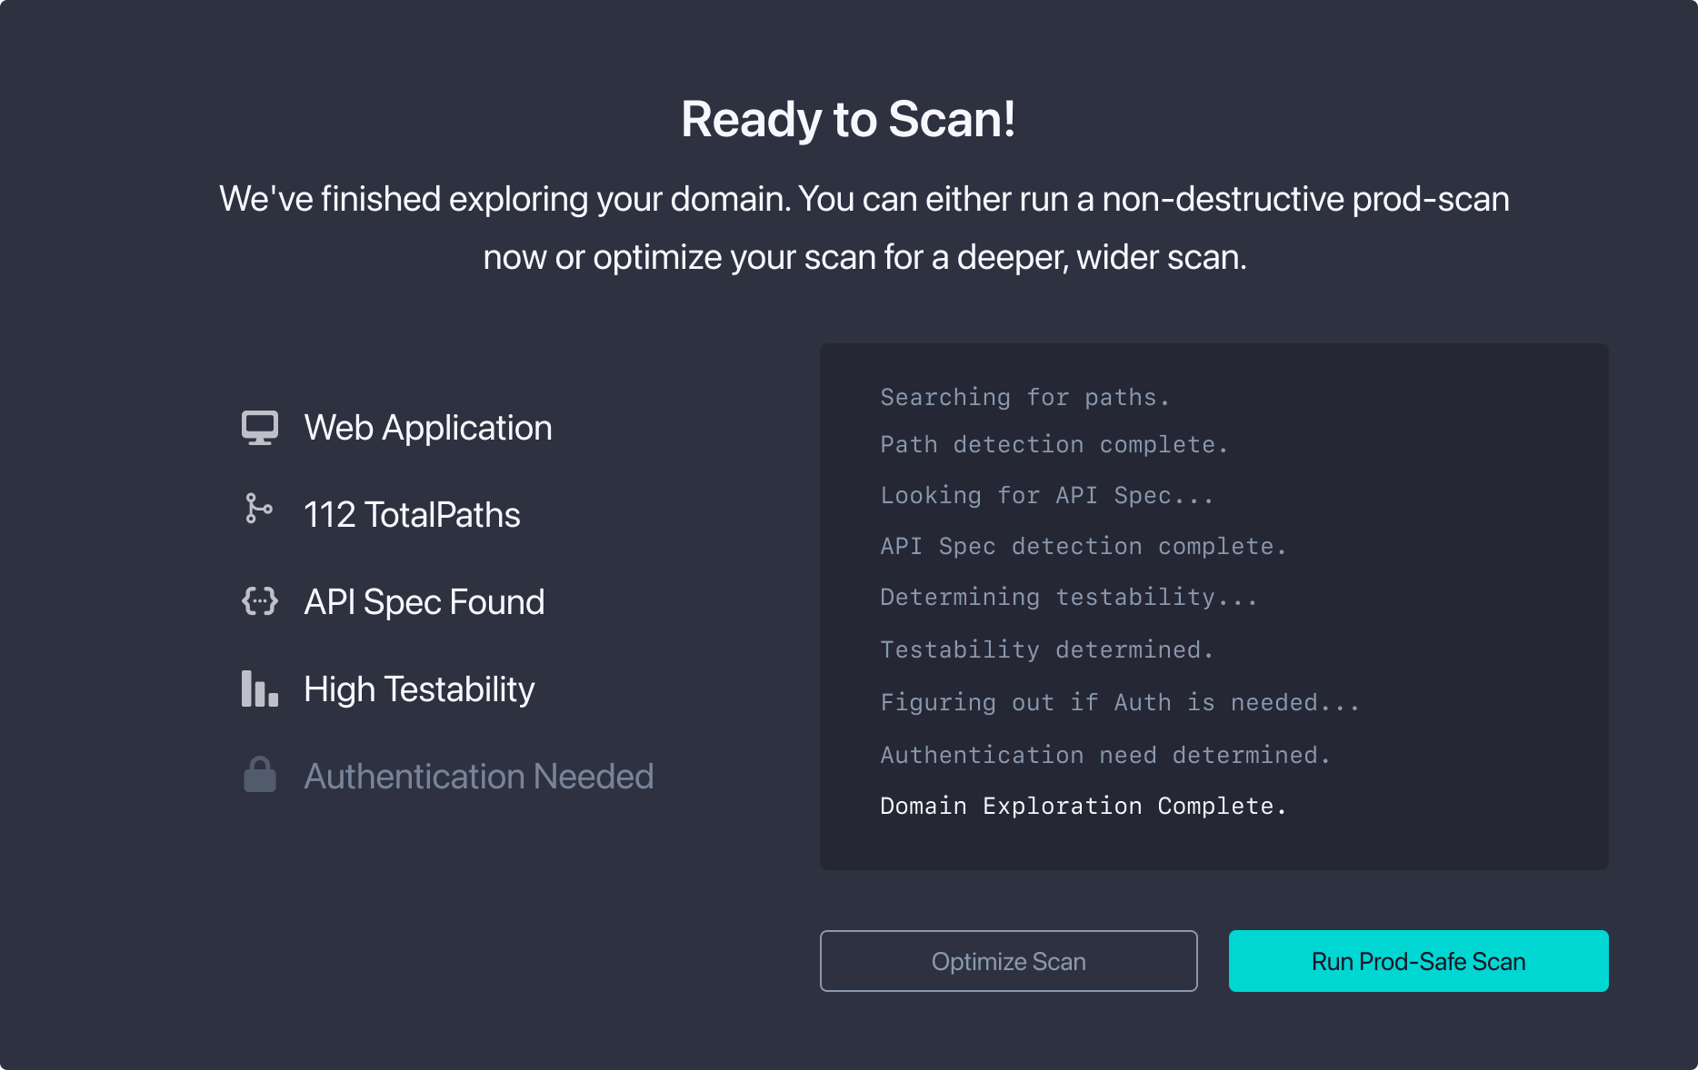Select the API Spec Found entry
The height and width of the screenshot is (1070, 1698).
pos(424,601)
